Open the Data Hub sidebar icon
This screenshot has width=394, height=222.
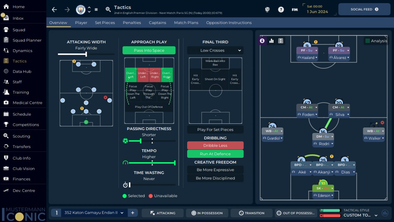6,71
